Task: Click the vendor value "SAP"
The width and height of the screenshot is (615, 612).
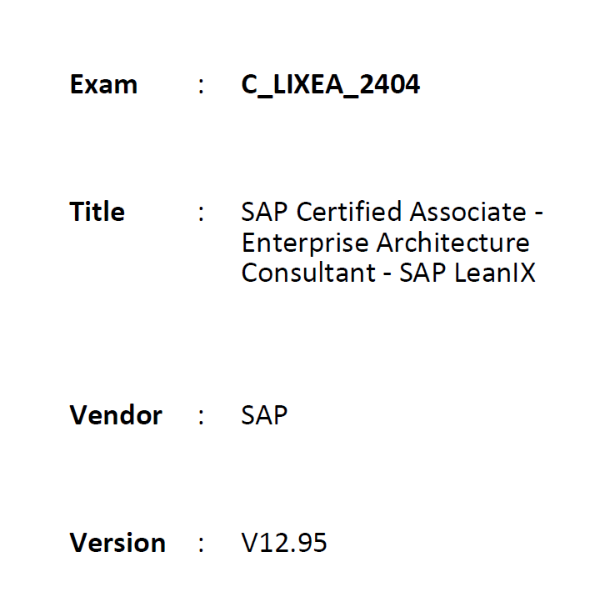Action: (264, 415)
